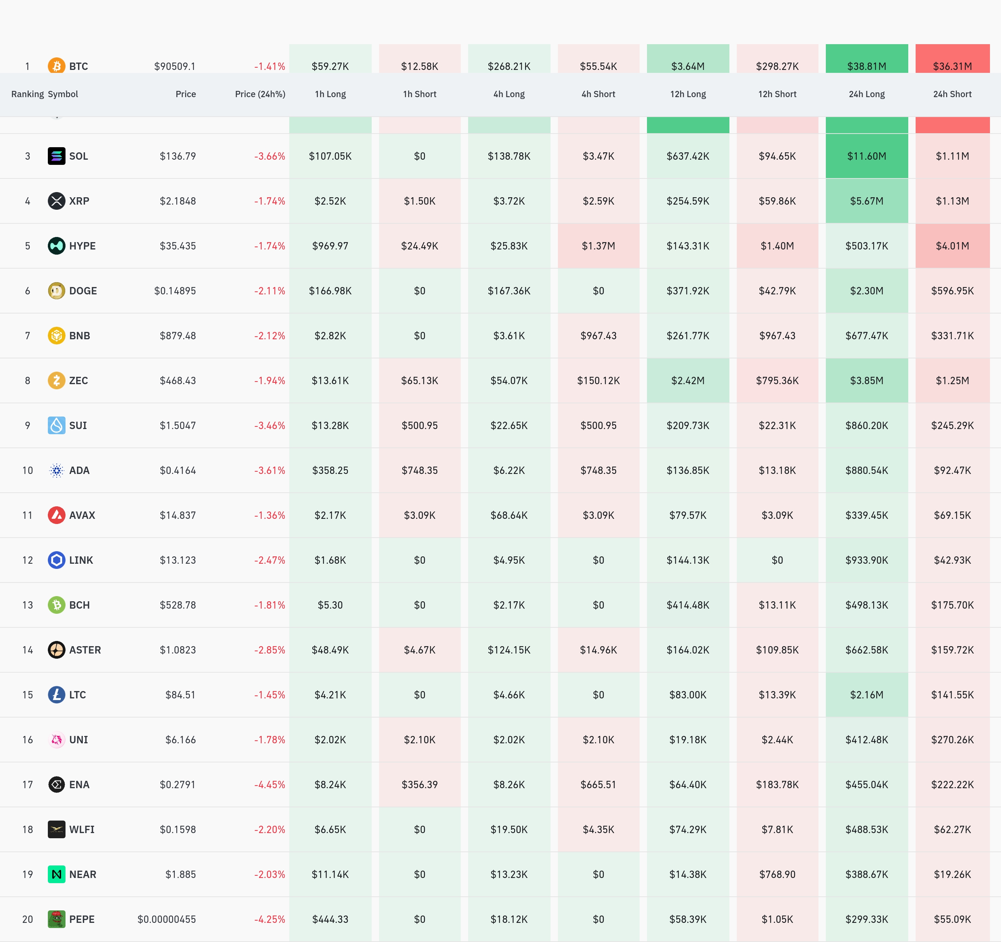Click the PEPE frog icon
Viewport: 1001px width, 942px height.
click(56, 919)
